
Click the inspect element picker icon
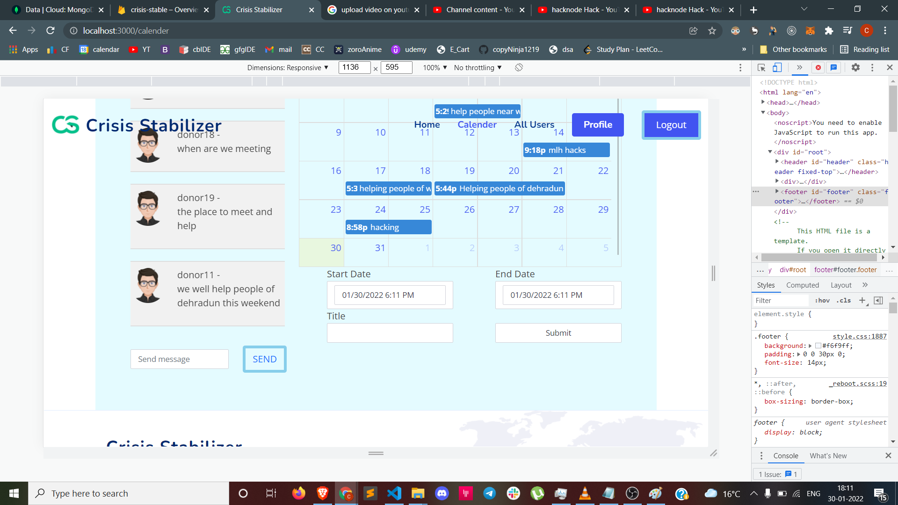click(x=761, y=68)
